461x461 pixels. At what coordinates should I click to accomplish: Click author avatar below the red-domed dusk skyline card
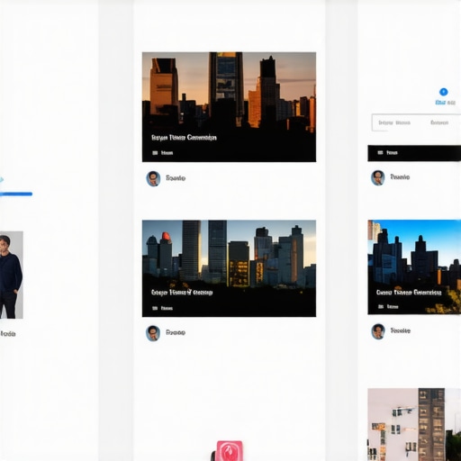point(153,333)
